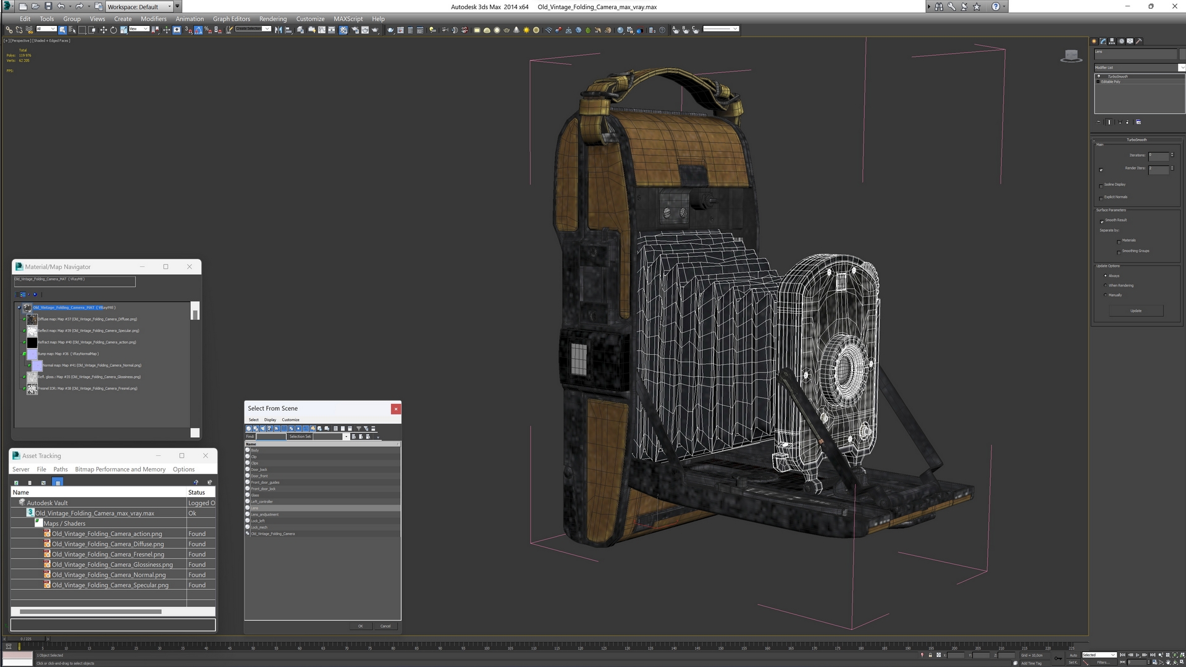Enable Separate by Smoothing Groups checkbox

[1119, 253]
